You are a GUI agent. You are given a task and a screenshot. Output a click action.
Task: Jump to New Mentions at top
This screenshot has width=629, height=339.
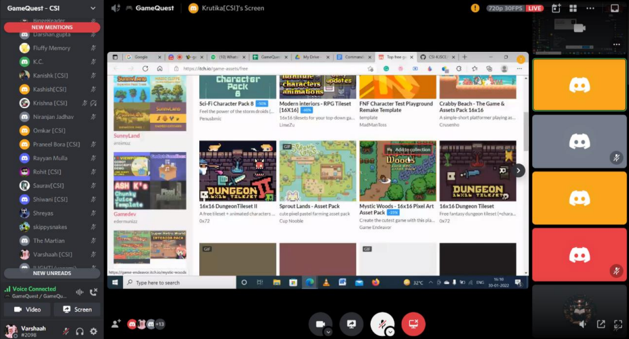click(x=52, y=28)
